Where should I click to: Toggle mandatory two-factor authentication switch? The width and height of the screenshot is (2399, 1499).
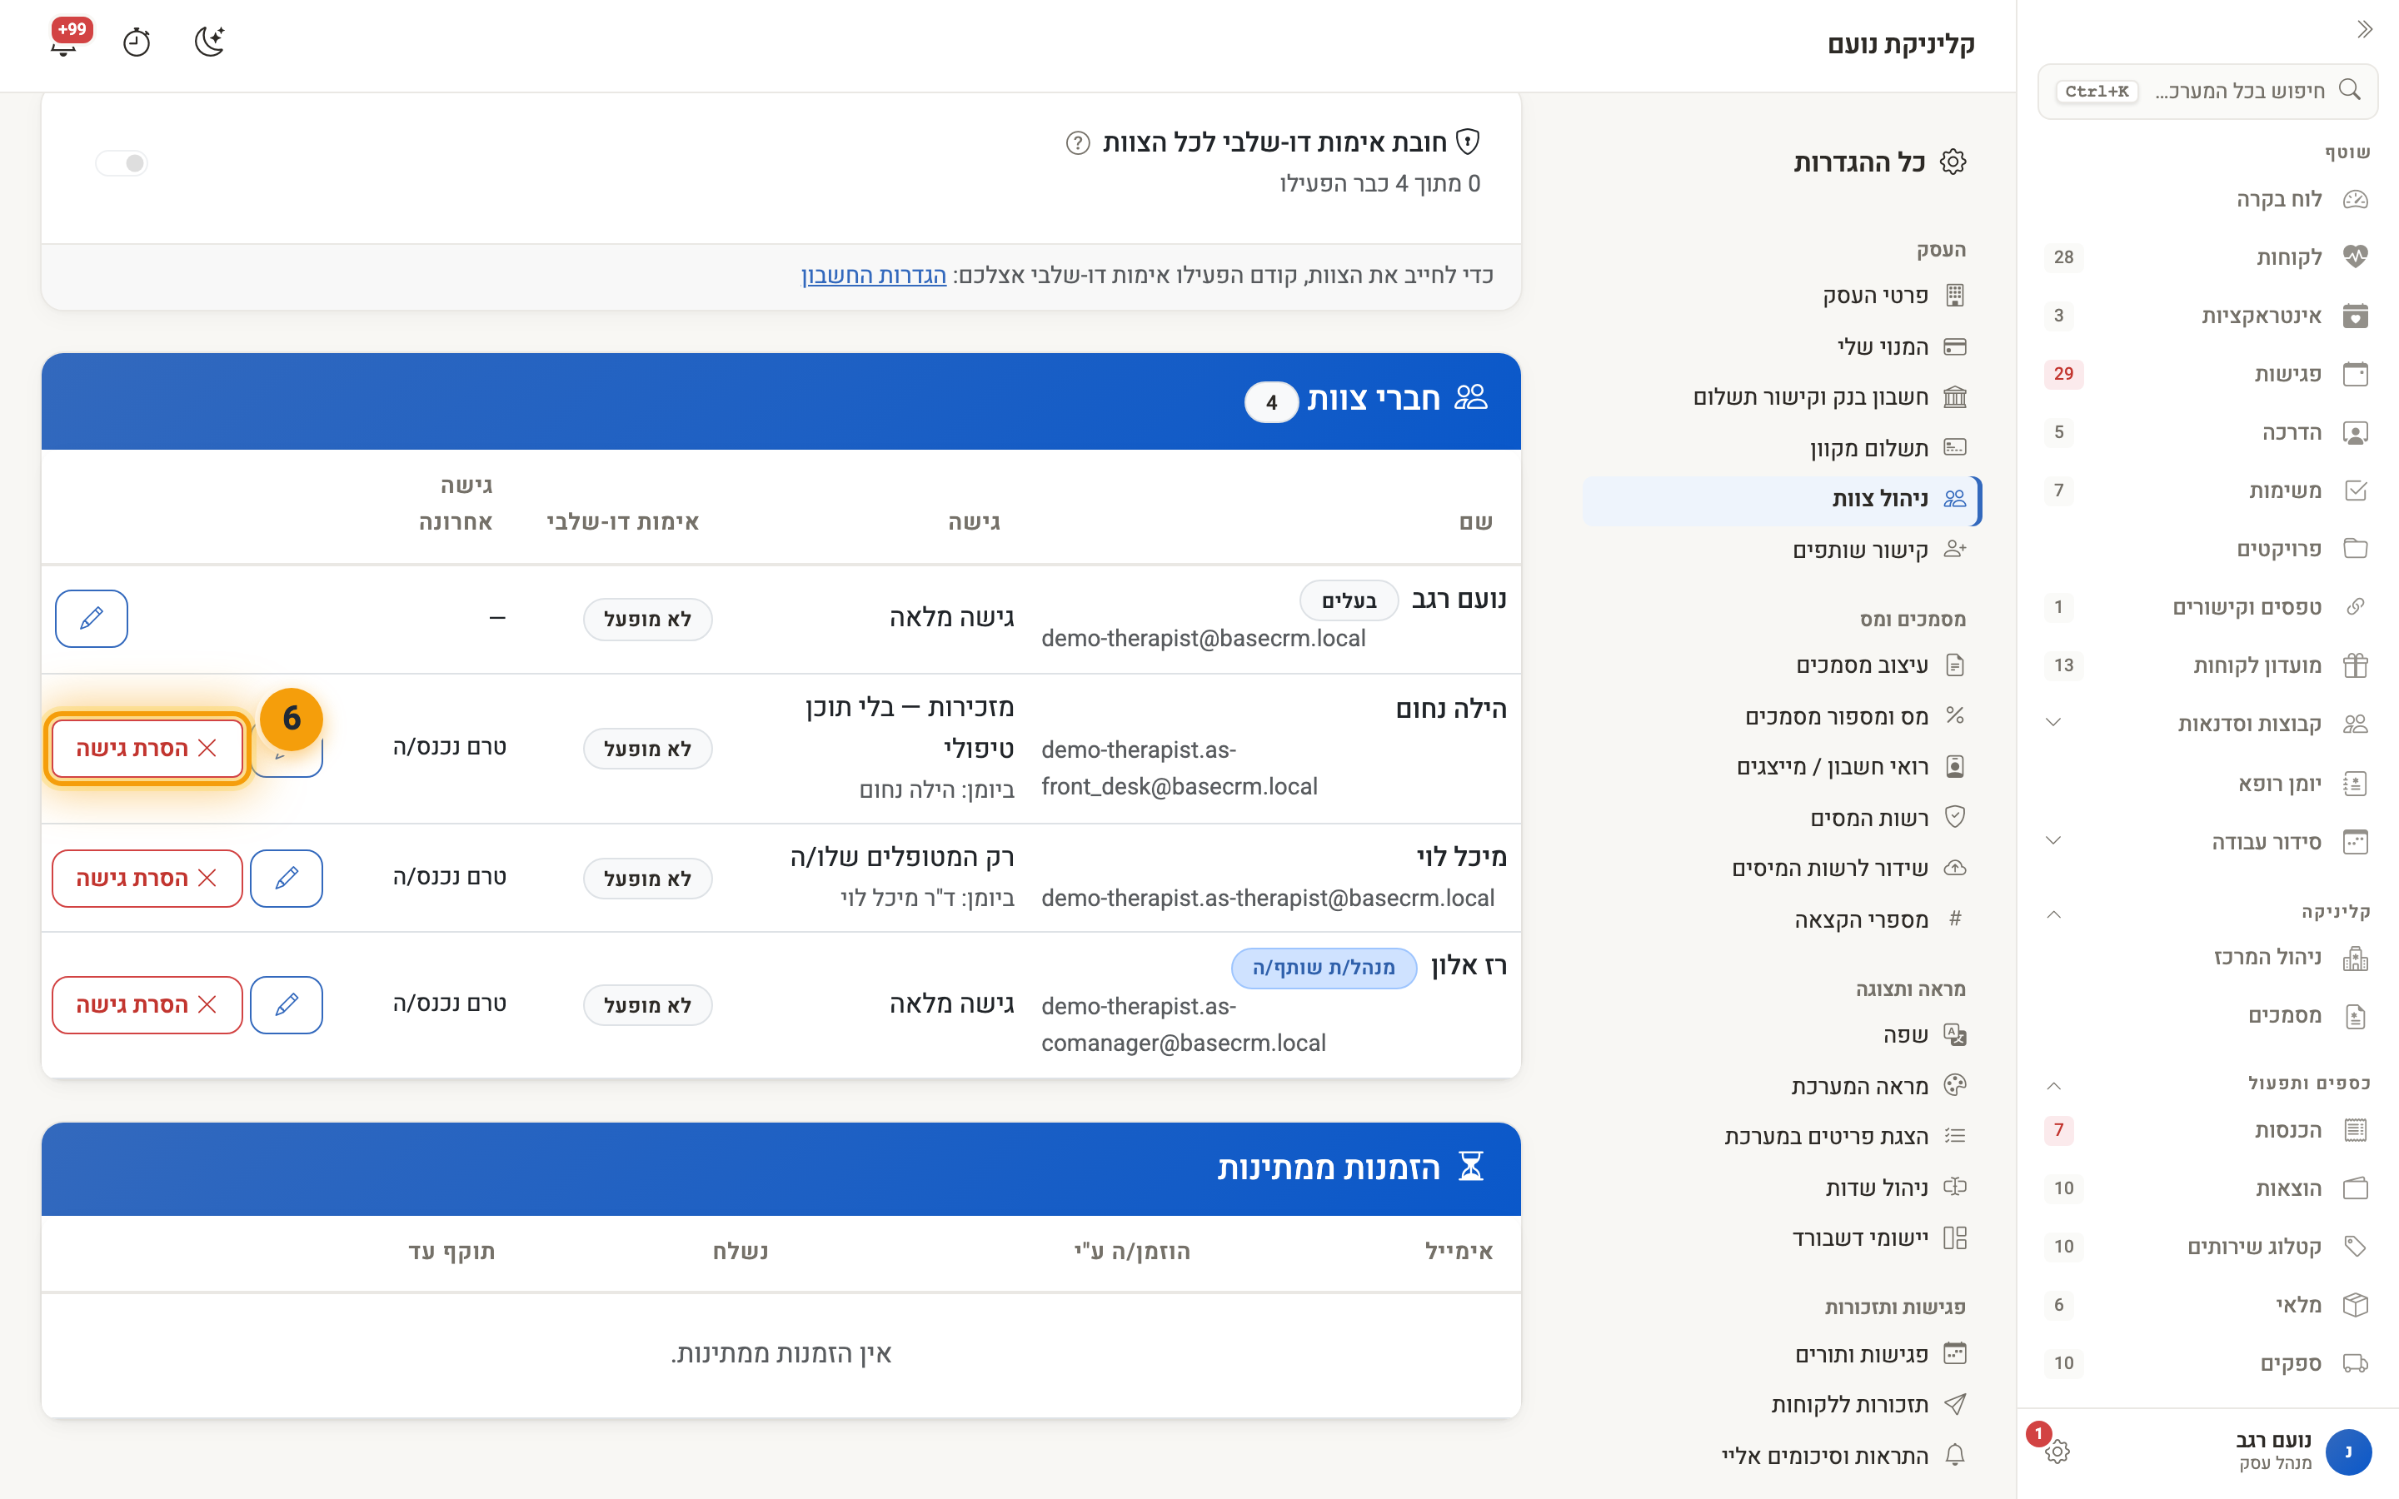point(122,162)
